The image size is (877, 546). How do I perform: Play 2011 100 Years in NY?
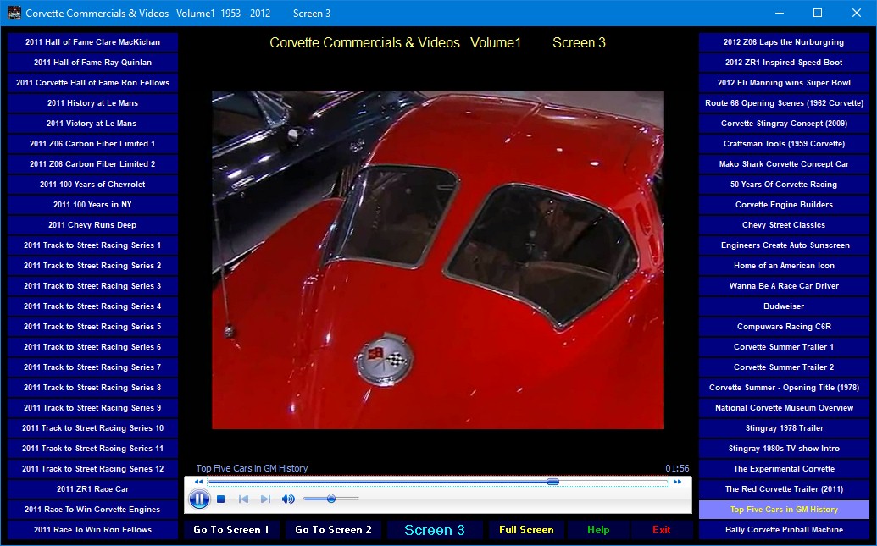click(93, 205)
